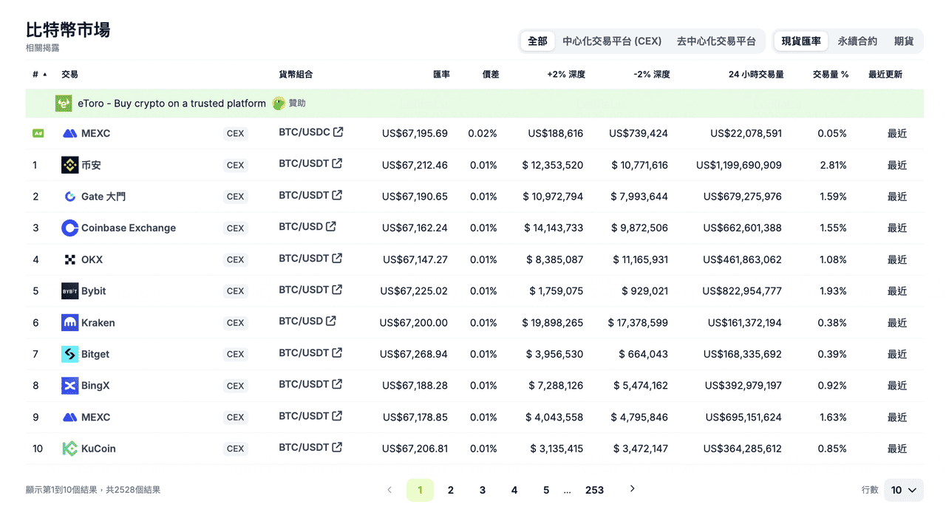Image resolution: width=946 pixels, height=521 pixels.
Task: Click the Binance (币安) exchange logo icon
Action: click(69, 165)
